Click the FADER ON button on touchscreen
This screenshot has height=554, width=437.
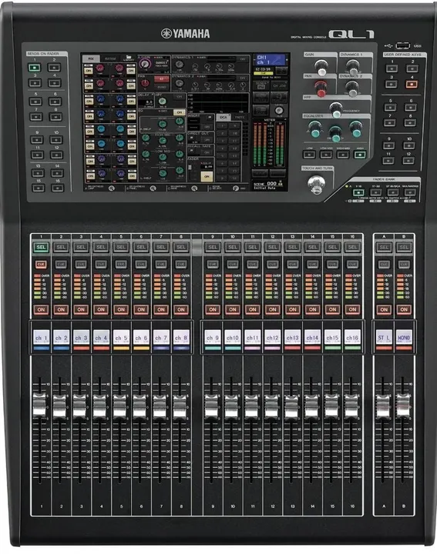pyautogui.click(x=207, y=176)
